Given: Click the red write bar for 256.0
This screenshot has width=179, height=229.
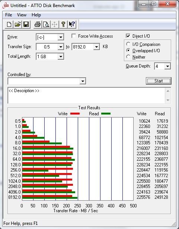Looking at the screenshot, I should (x=48, y=169).
